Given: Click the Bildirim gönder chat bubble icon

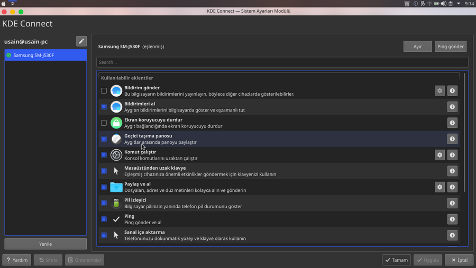Looking at the screenshot, I should tap(116, 91).
